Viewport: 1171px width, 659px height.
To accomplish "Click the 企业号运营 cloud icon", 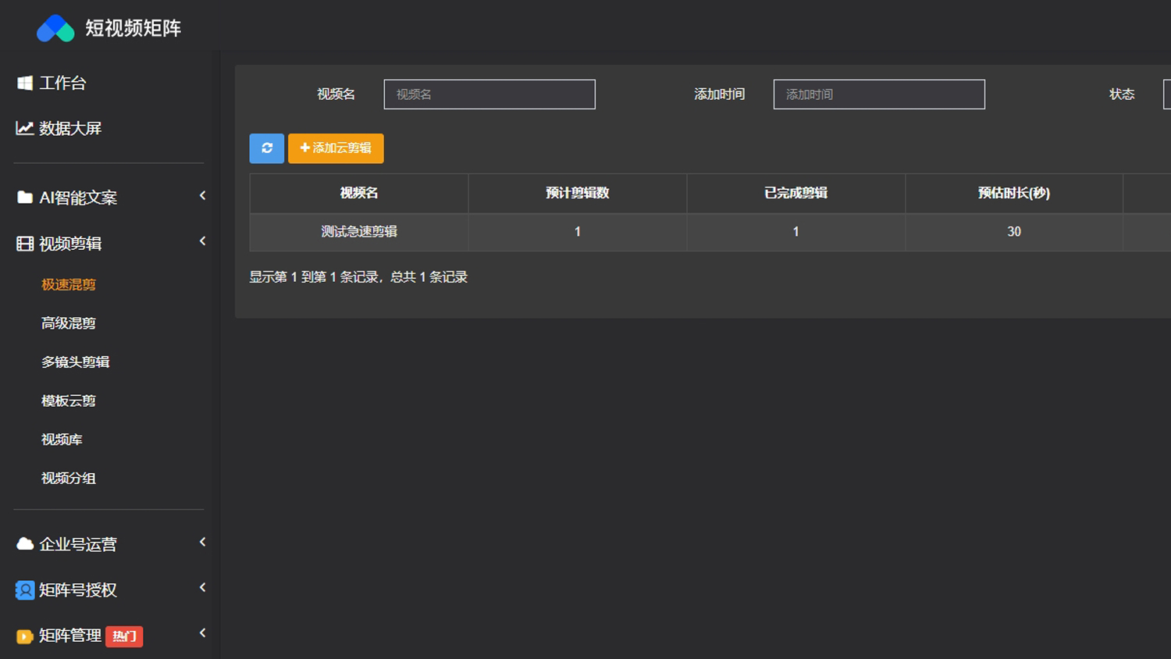I will 25,543.
